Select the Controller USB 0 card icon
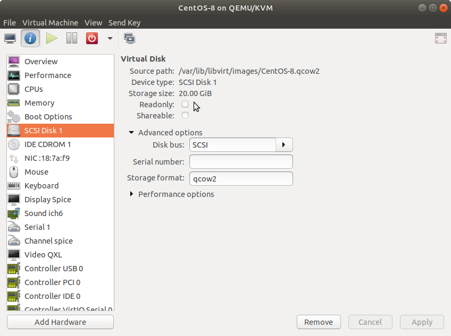Image resolution: width=451 pixels, height=336 pixels. point(13,268)
